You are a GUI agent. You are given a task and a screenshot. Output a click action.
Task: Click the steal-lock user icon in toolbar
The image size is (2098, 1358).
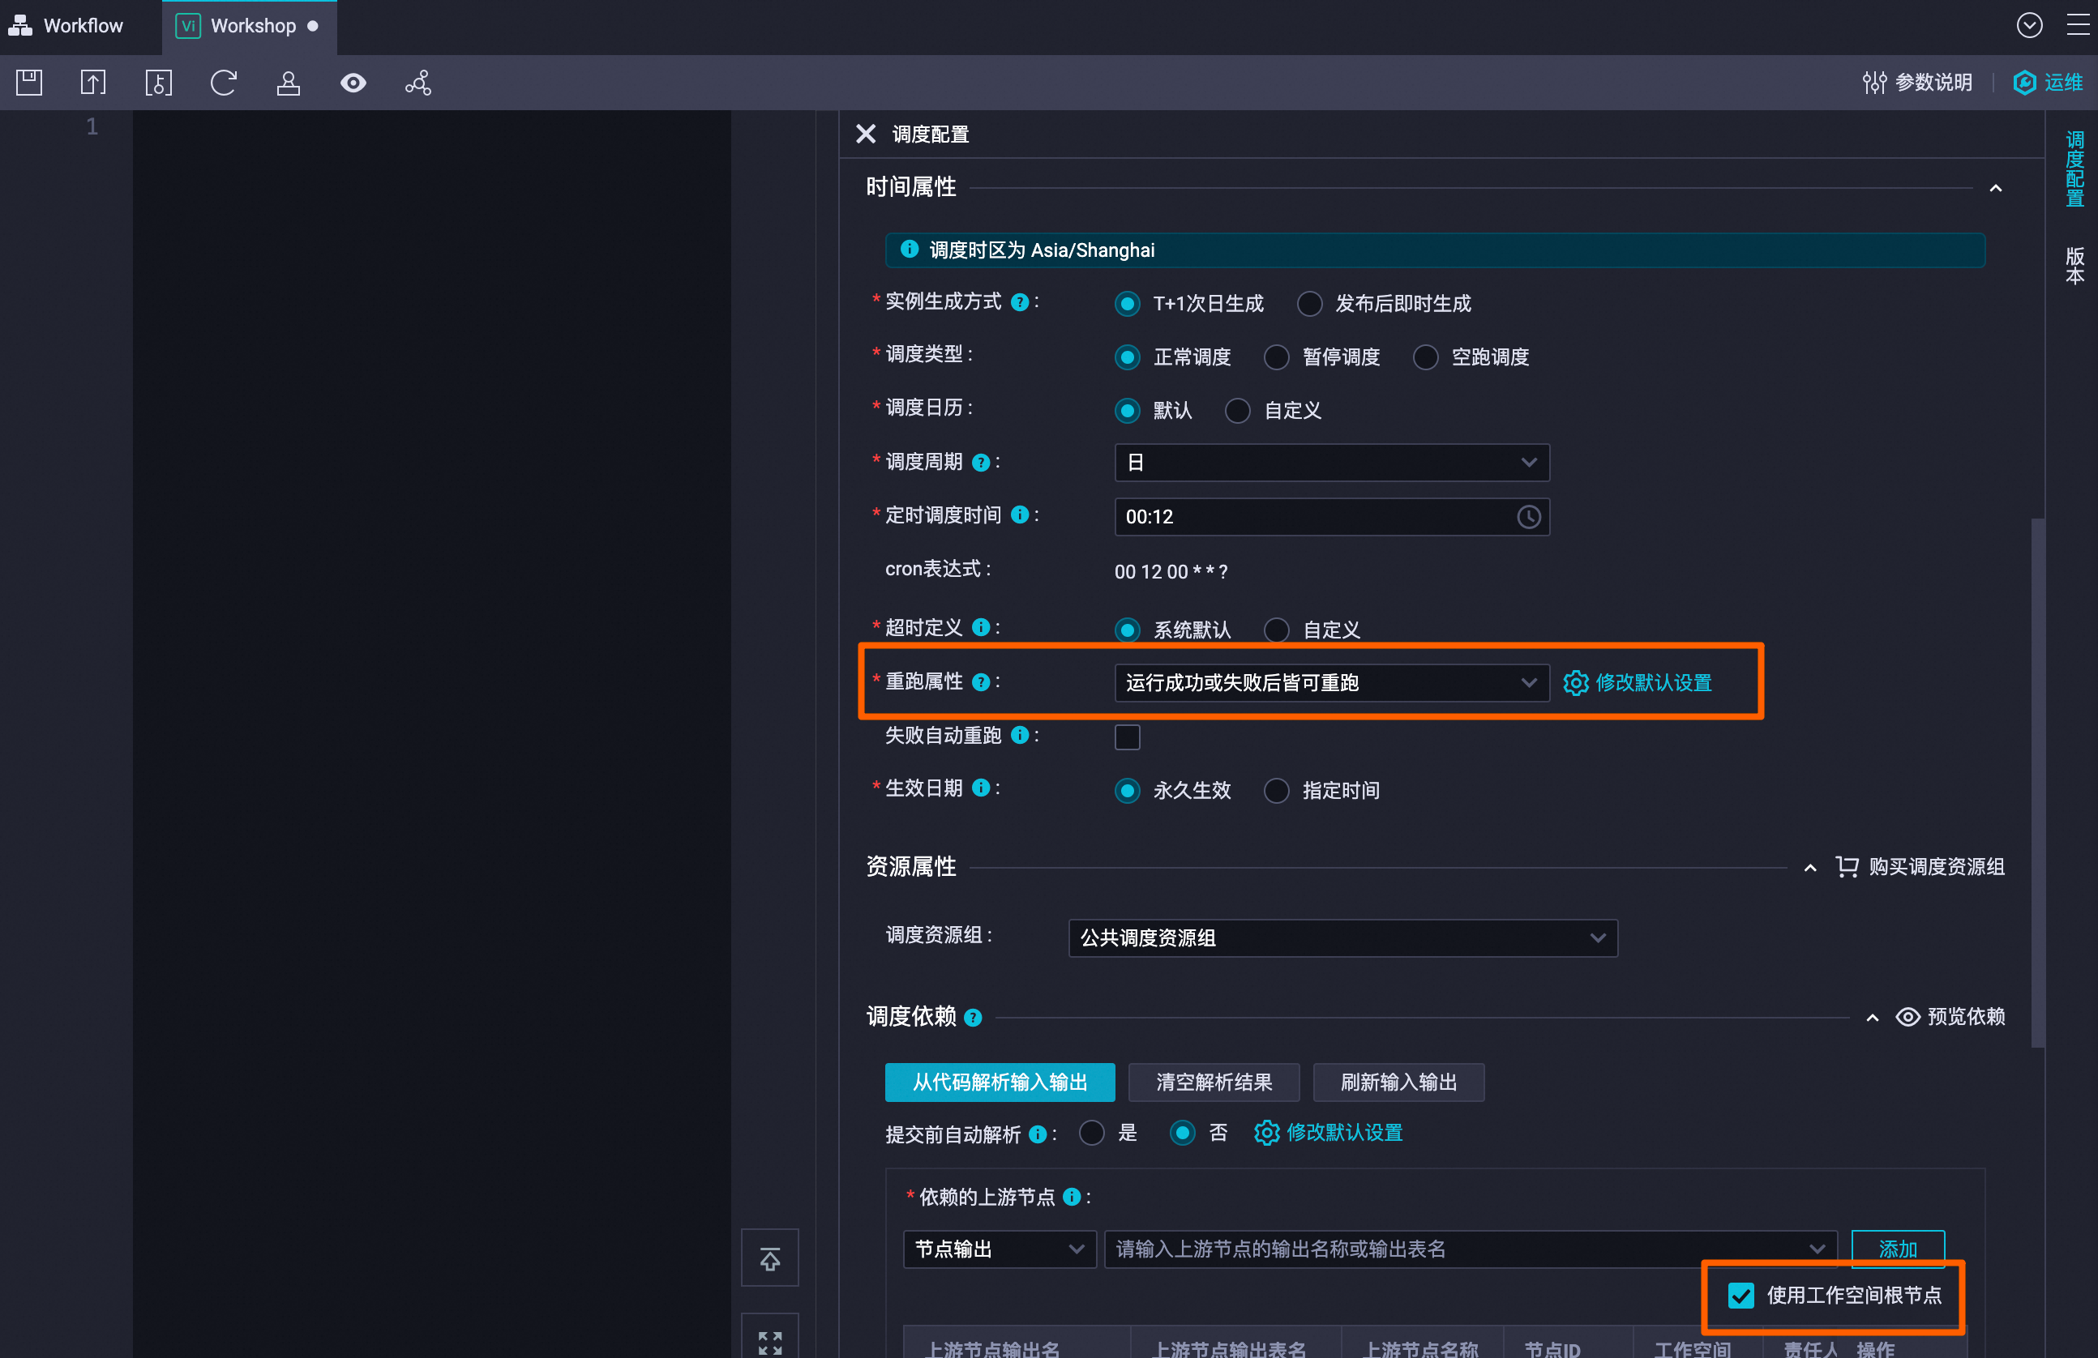pos(289,83)
